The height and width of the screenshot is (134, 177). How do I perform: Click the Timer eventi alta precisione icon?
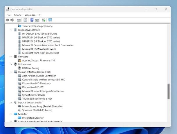tap(19, 26)
